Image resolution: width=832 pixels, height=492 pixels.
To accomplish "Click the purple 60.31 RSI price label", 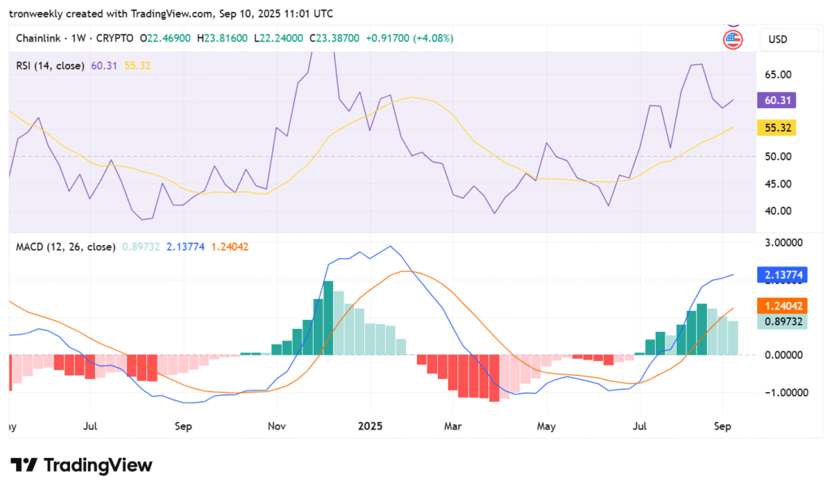I will click(x=777, y=100).
